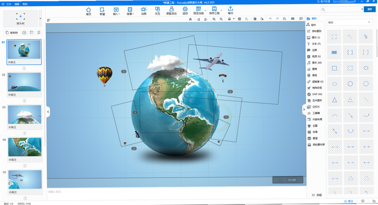Open 选项 (options) gear icon

coord(185,11)
